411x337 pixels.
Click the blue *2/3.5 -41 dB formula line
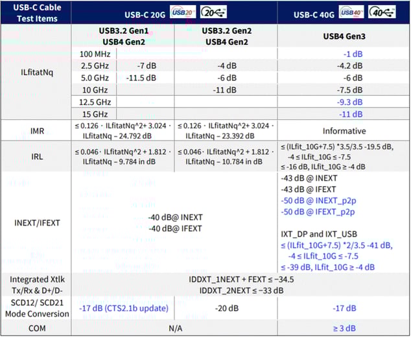pos(336,246)
